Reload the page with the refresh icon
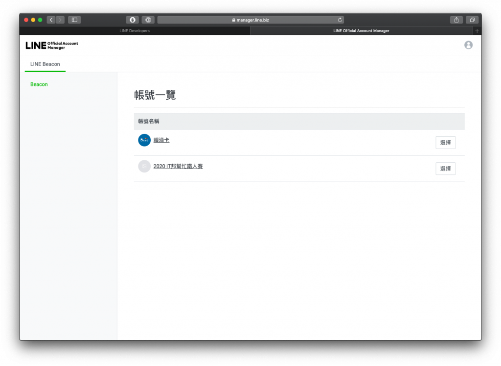Viewport: 501px width, 366px height. click(340, 20)
